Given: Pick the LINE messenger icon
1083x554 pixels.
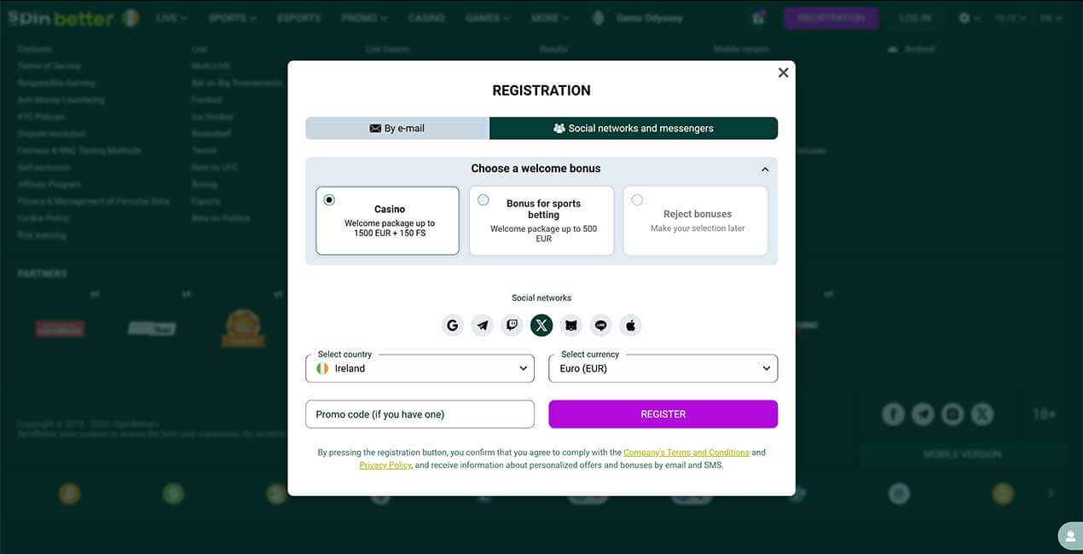Looking at the screenshot, I should point(600,325).
